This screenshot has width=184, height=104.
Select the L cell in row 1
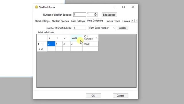(x=51, y=44)
